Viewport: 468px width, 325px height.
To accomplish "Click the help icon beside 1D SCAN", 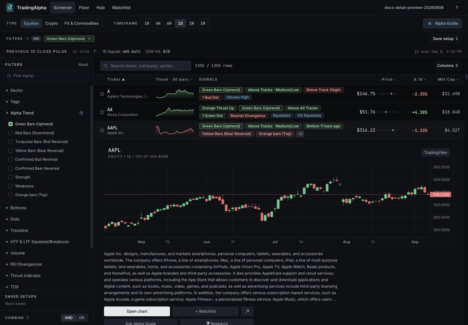I will point(95,51).
